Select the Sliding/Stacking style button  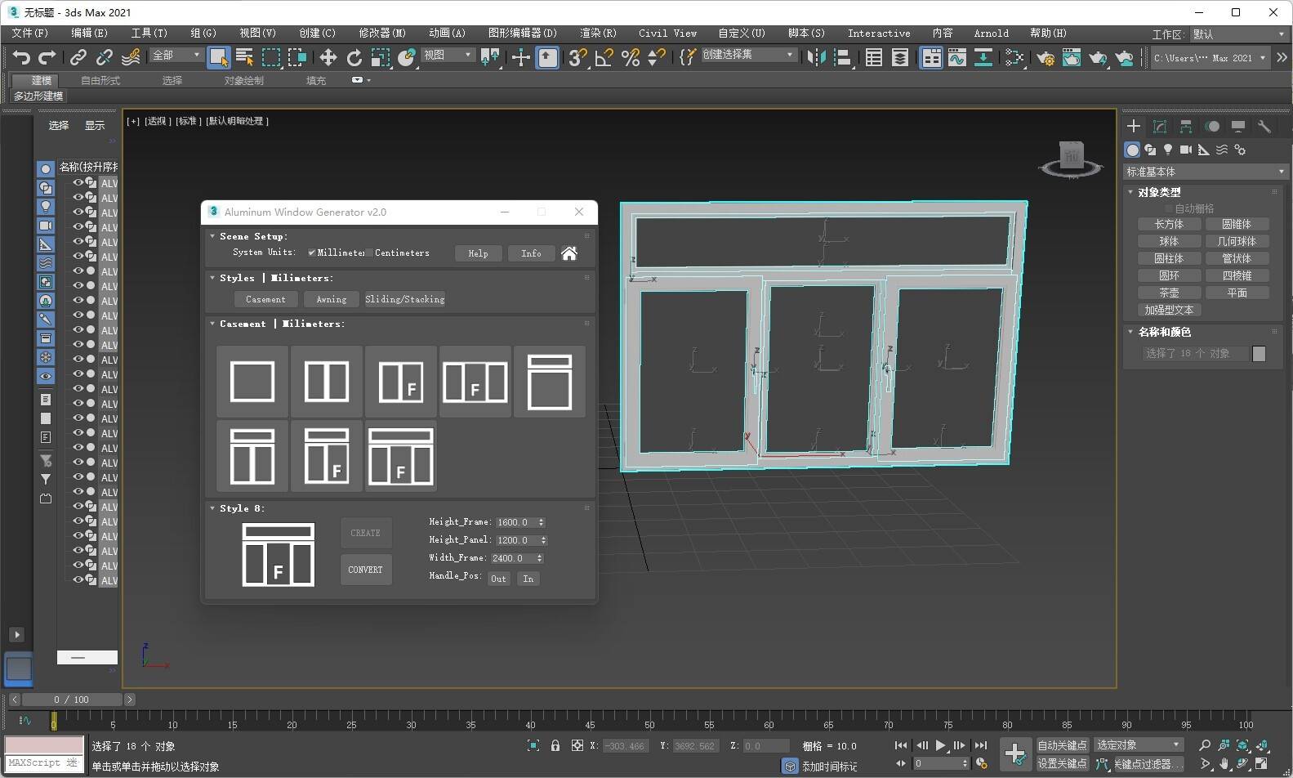point(404,299)
